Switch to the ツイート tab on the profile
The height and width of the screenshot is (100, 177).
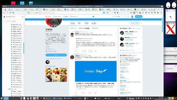73,28
